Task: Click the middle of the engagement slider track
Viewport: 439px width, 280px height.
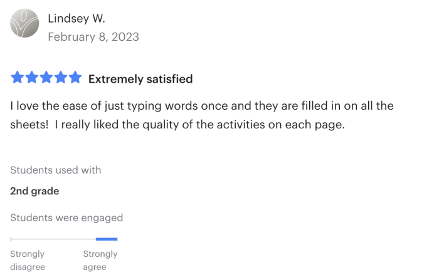Action: (x=64, y=239)
